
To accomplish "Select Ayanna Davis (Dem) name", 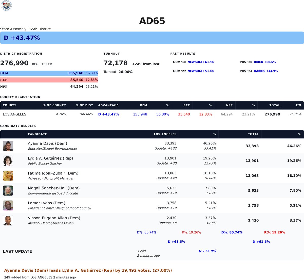I will pyautogui.click(x=47, y=143).
